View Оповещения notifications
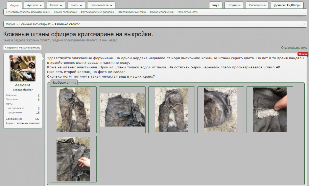 pos(257,5)
